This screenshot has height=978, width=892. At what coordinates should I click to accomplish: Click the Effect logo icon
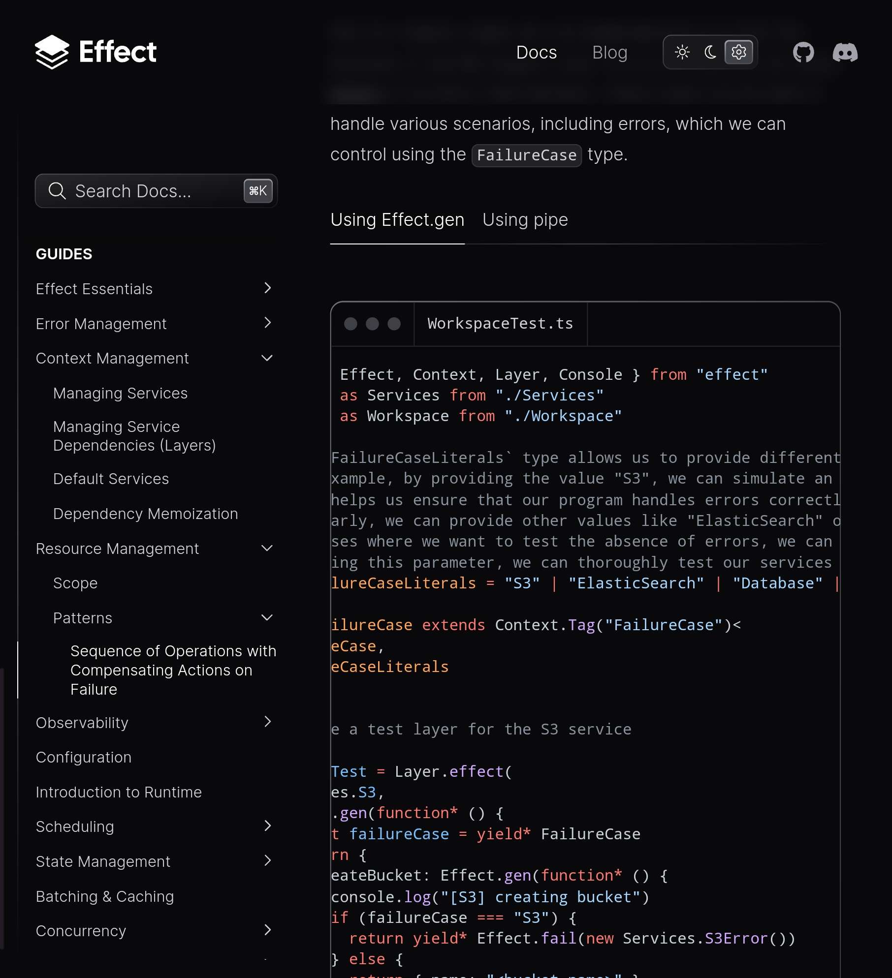click(x=52, y=52)
